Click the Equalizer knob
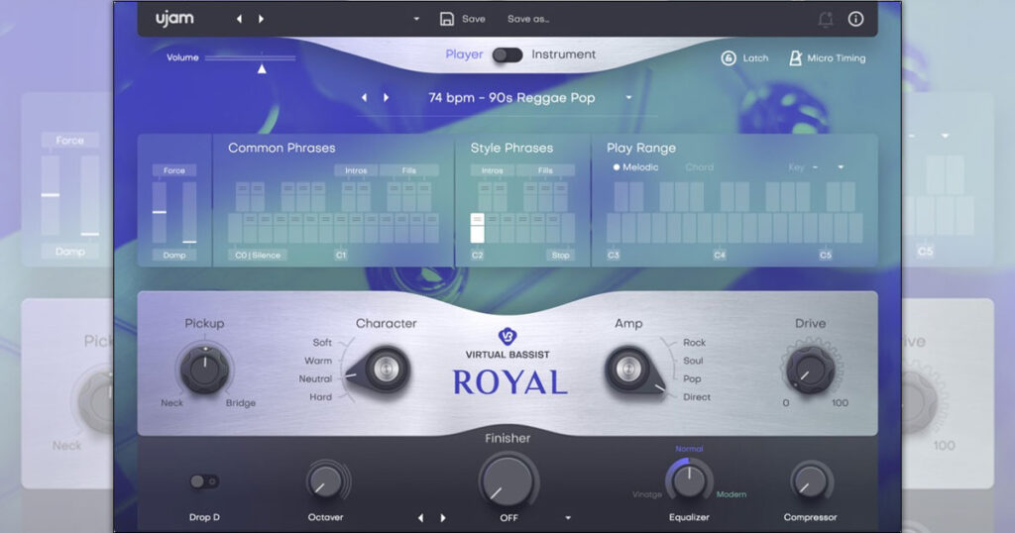The width and height of the screenshot is (1015, 533). [x=690, y=481]
